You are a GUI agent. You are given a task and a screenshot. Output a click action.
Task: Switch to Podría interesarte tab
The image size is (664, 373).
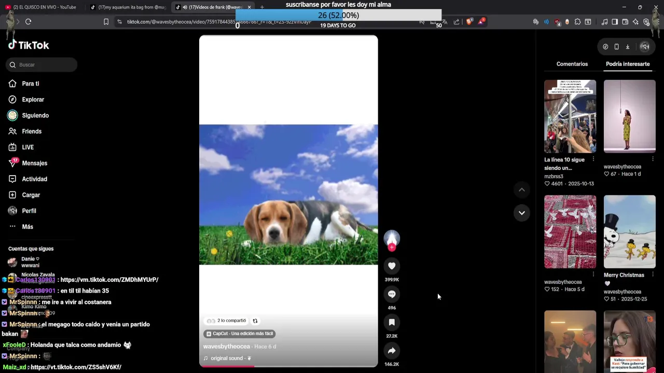coord(628,64)
